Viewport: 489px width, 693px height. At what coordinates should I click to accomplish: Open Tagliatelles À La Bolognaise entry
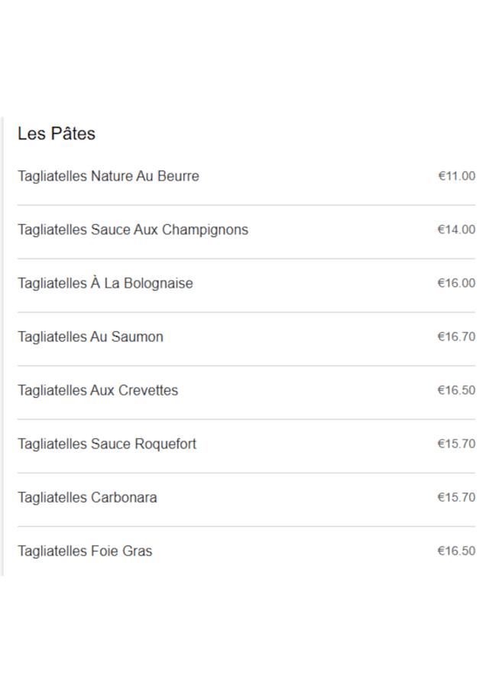pos(105,283)
